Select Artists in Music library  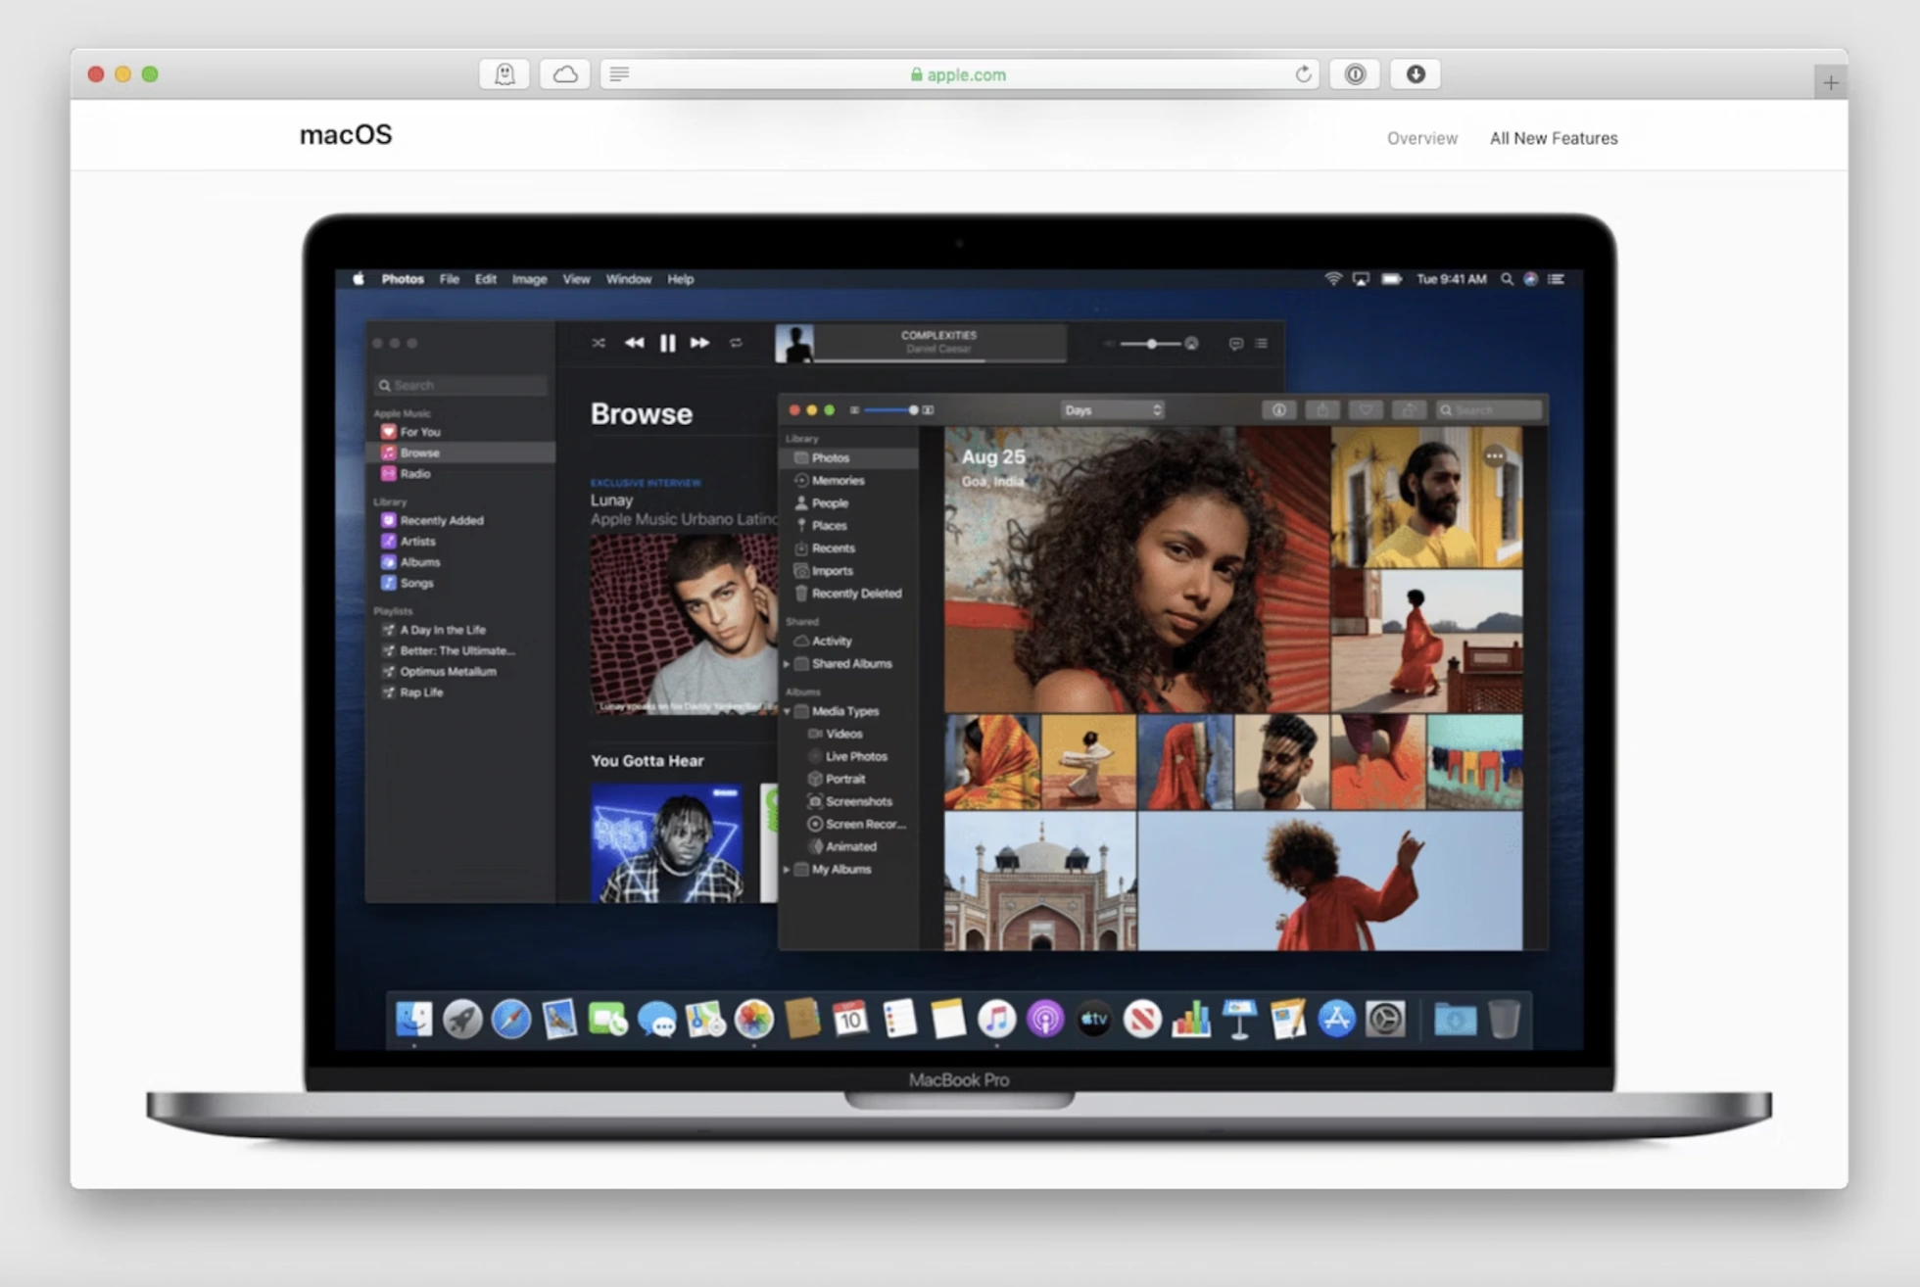(460, 542)
